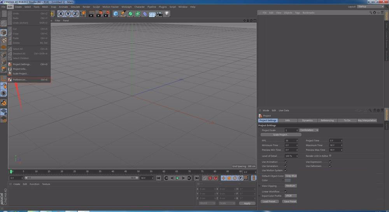Toggle Use Expression checkbox
The width and height of the screenshot is (389, 212).
coord(330,162)
